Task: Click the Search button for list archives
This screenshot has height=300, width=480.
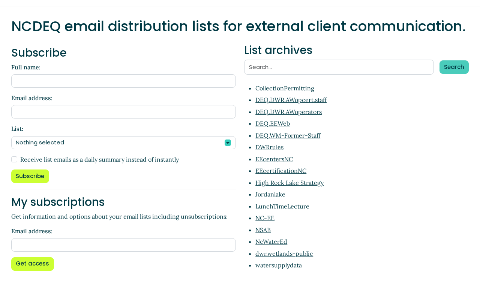Action: pos(454,67)
